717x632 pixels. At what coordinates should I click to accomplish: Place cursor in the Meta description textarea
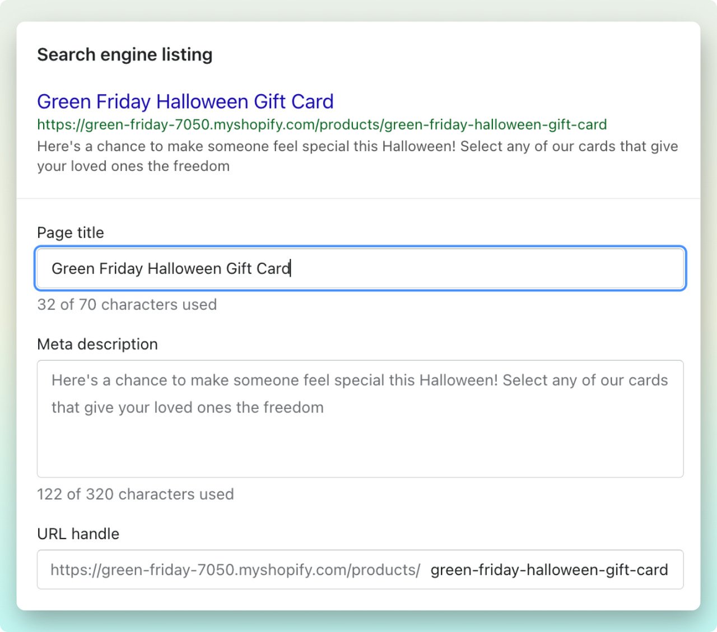358,417
